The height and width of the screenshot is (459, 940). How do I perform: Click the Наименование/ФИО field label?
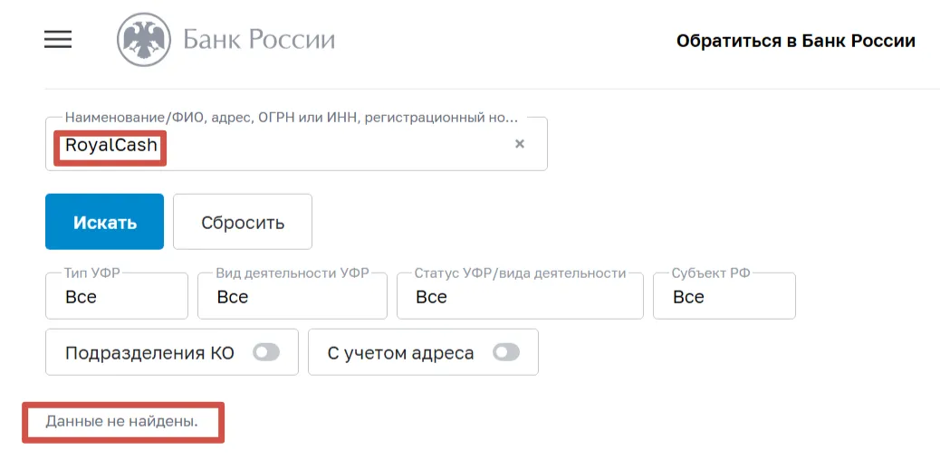(x=291, y=118)
